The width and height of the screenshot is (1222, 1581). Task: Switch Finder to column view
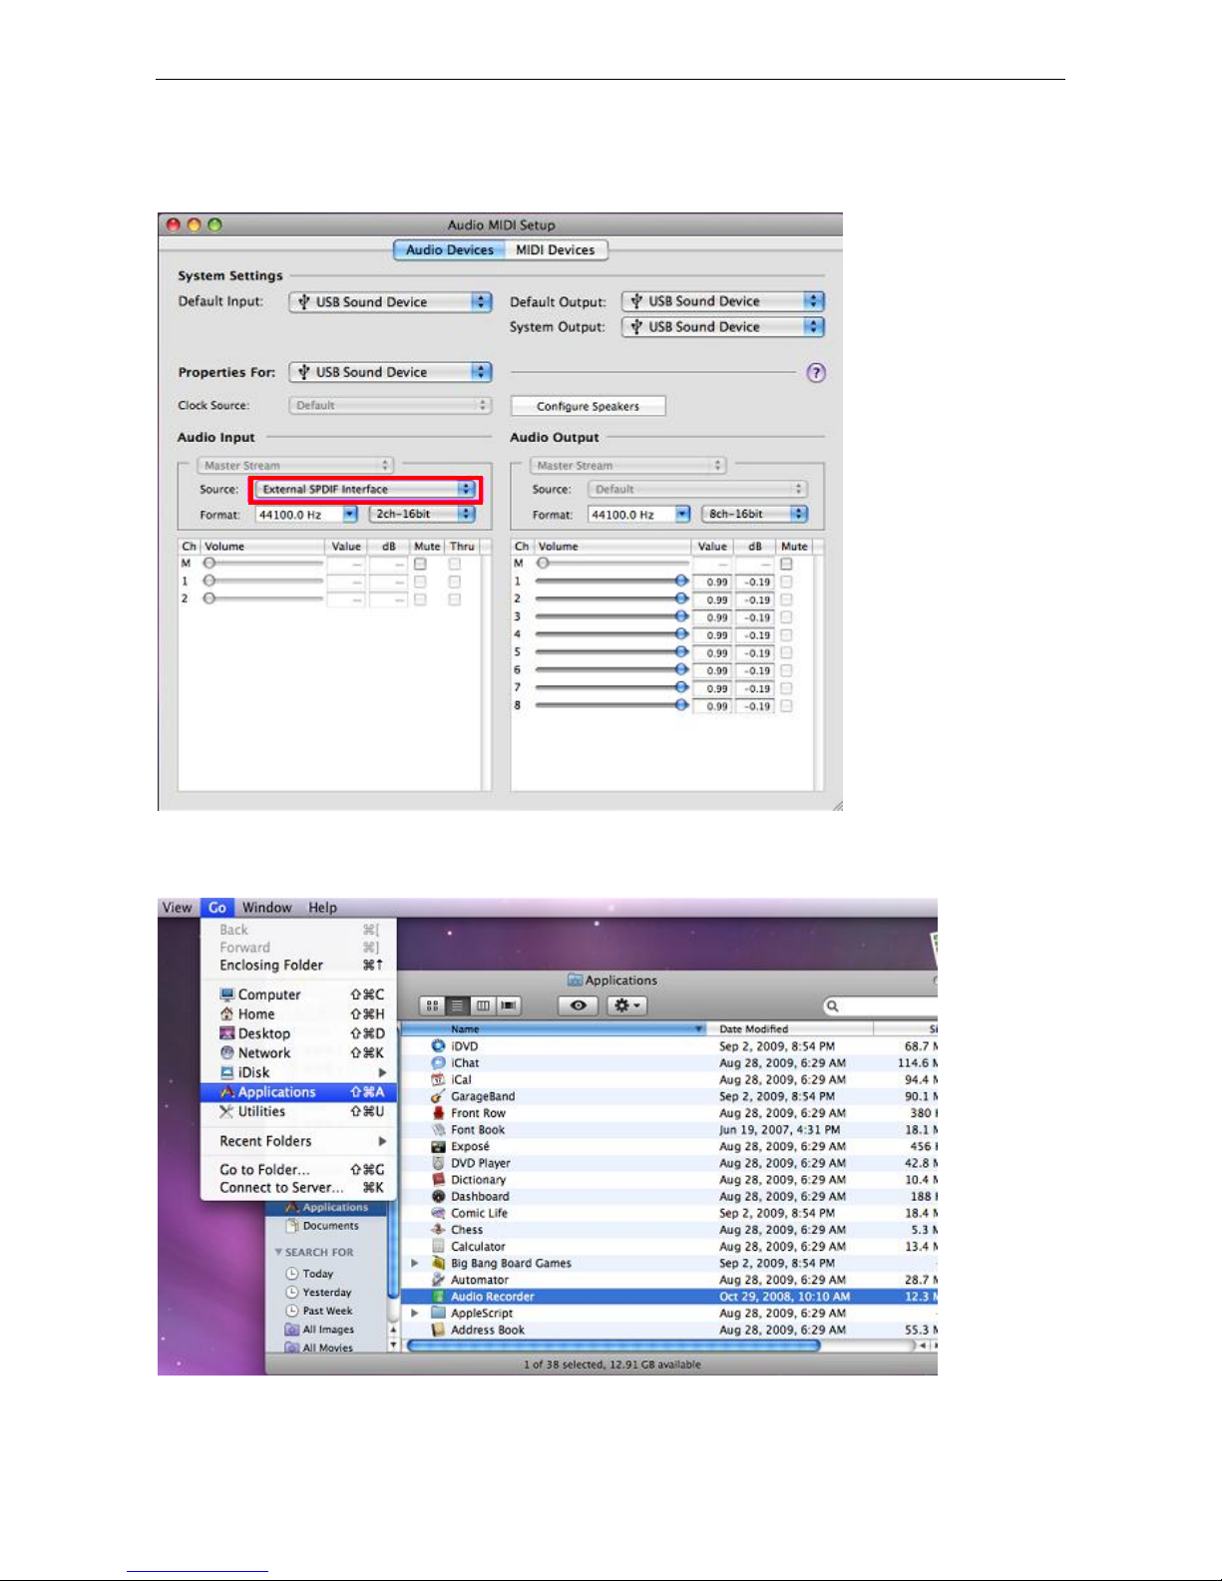click(483, 1006)
